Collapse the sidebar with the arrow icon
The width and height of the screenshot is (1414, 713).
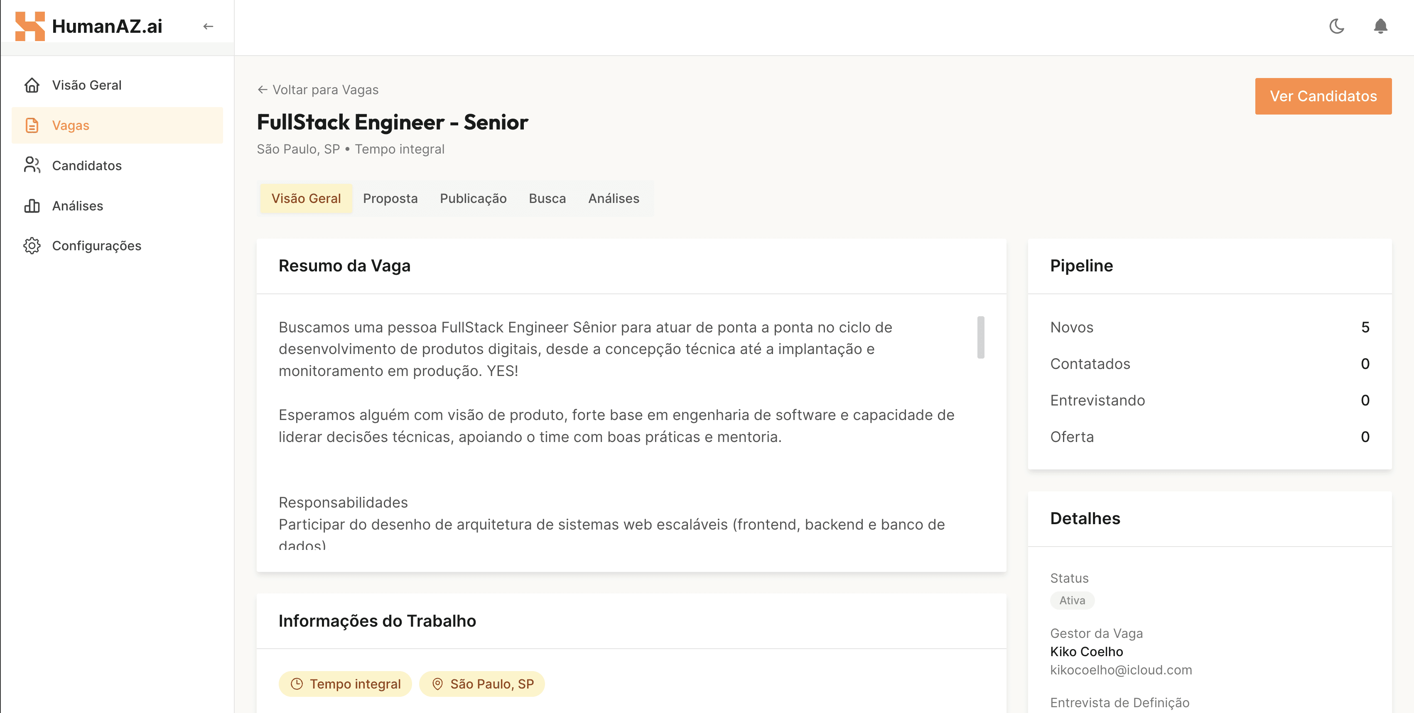point(208,26)
